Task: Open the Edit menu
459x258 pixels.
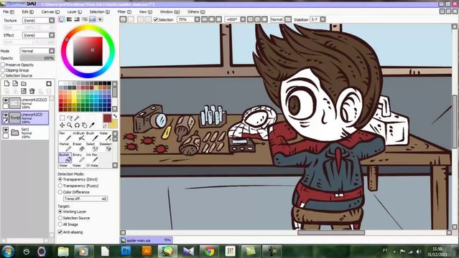Action: click(x=27, y=11)
